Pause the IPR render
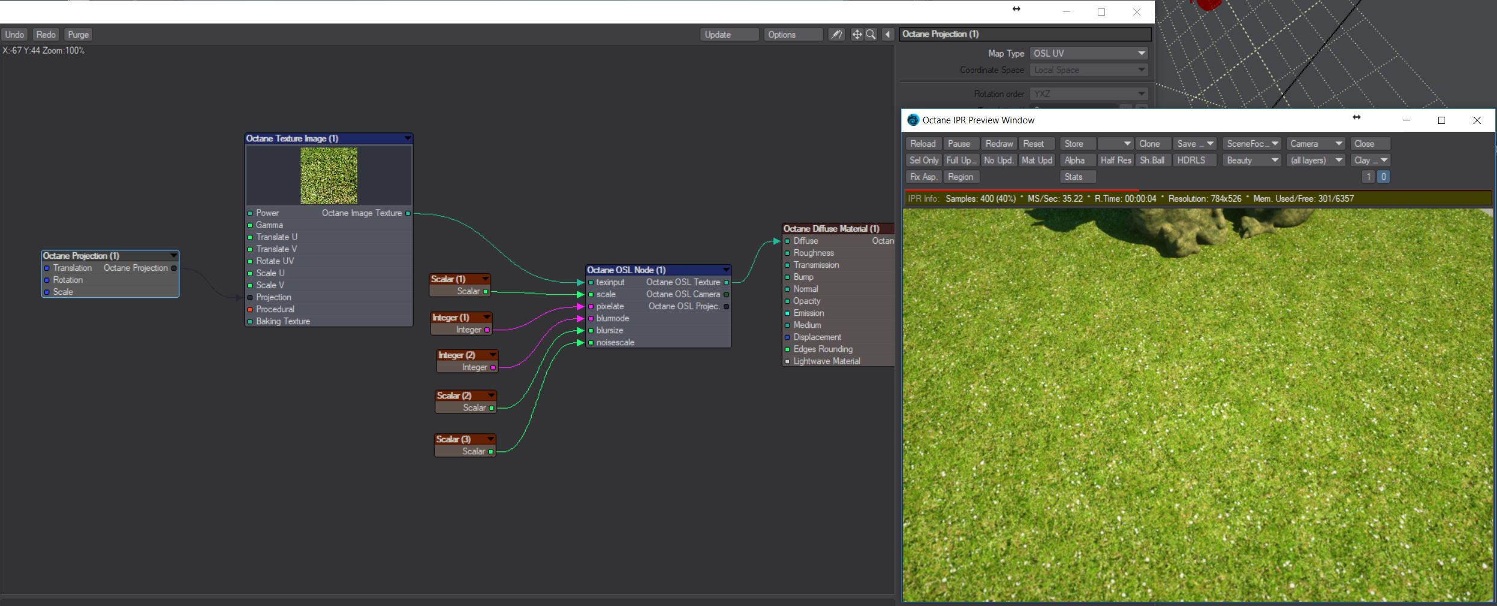Screen dimensions: 1497x606 (x=960, y=144)
